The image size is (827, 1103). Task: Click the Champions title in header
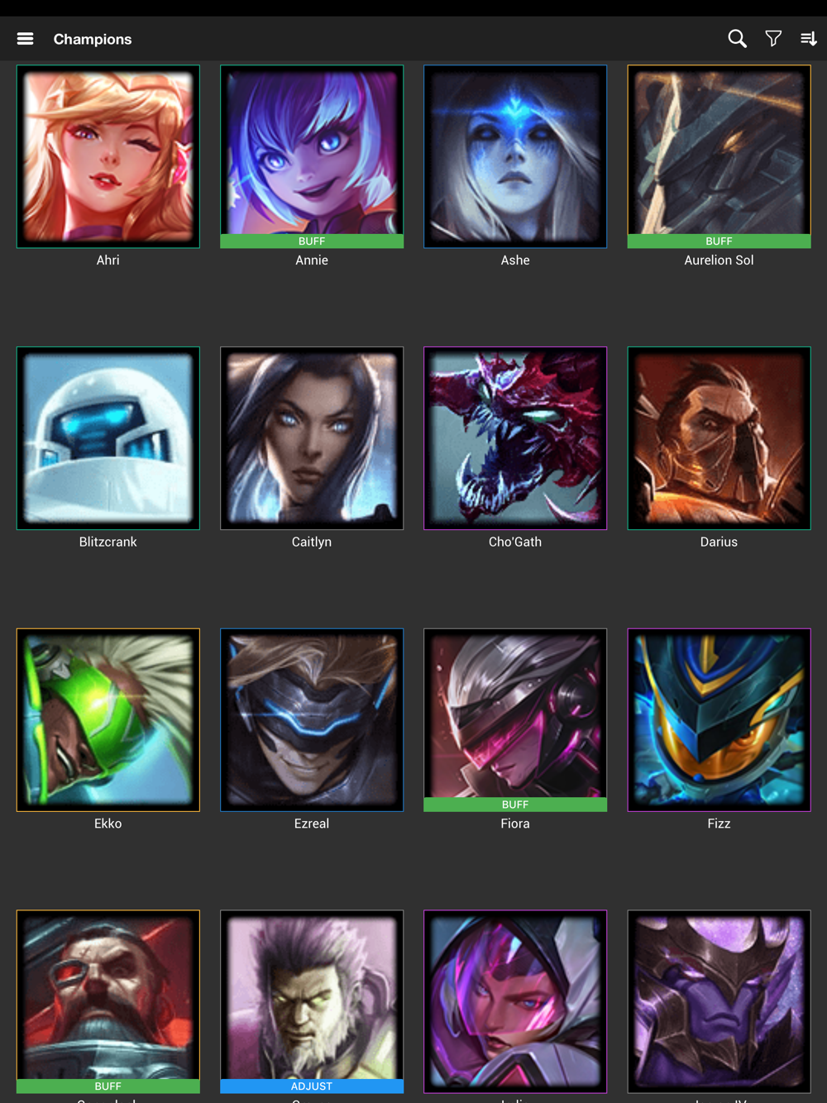[93, 39]
